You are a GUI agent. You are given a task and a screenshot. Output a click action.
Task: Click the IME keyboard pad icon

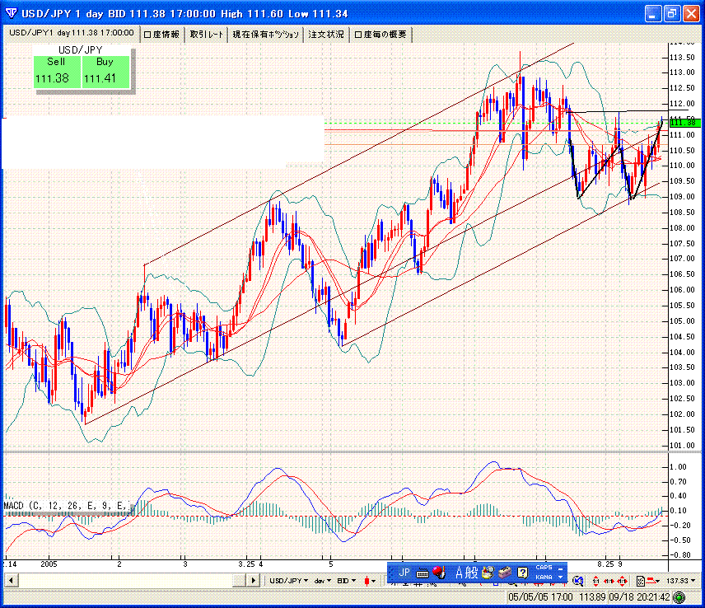(x=423, y=572)
